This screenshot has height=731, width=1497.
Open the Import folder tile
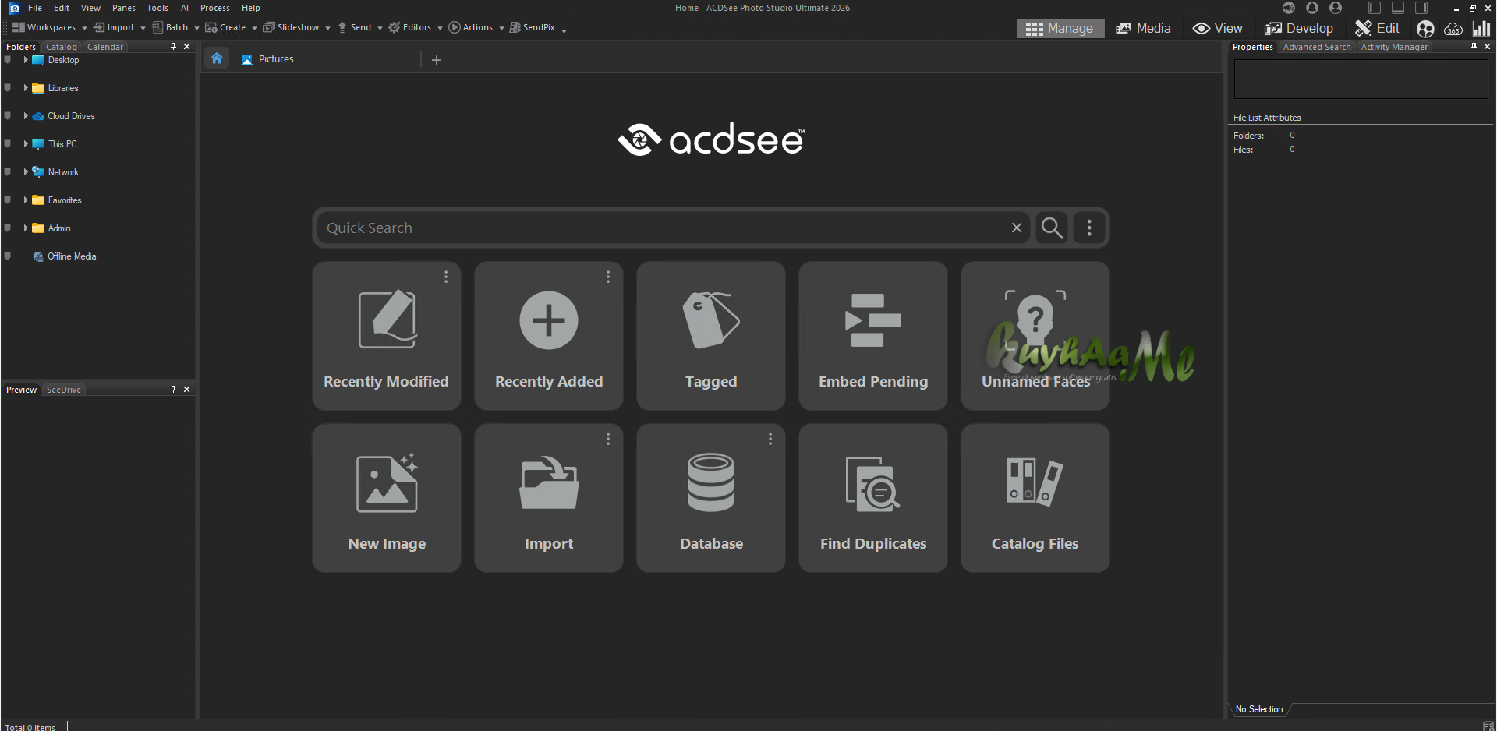click(x=549, y=498)
